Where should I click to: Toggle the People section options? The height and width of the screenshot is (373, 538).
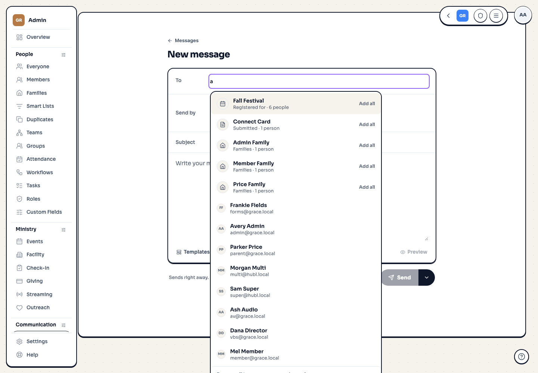point(64,55)
